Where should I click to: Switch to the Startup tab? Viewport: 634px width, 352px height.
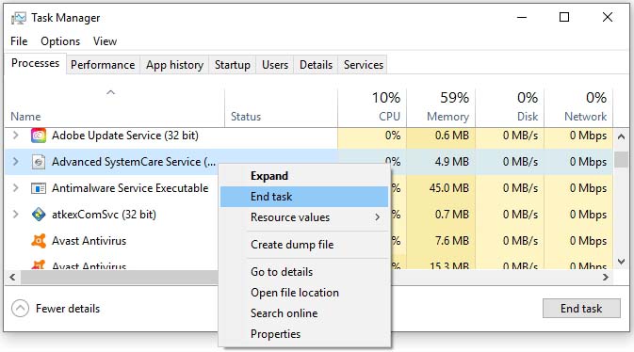[233, 65]
